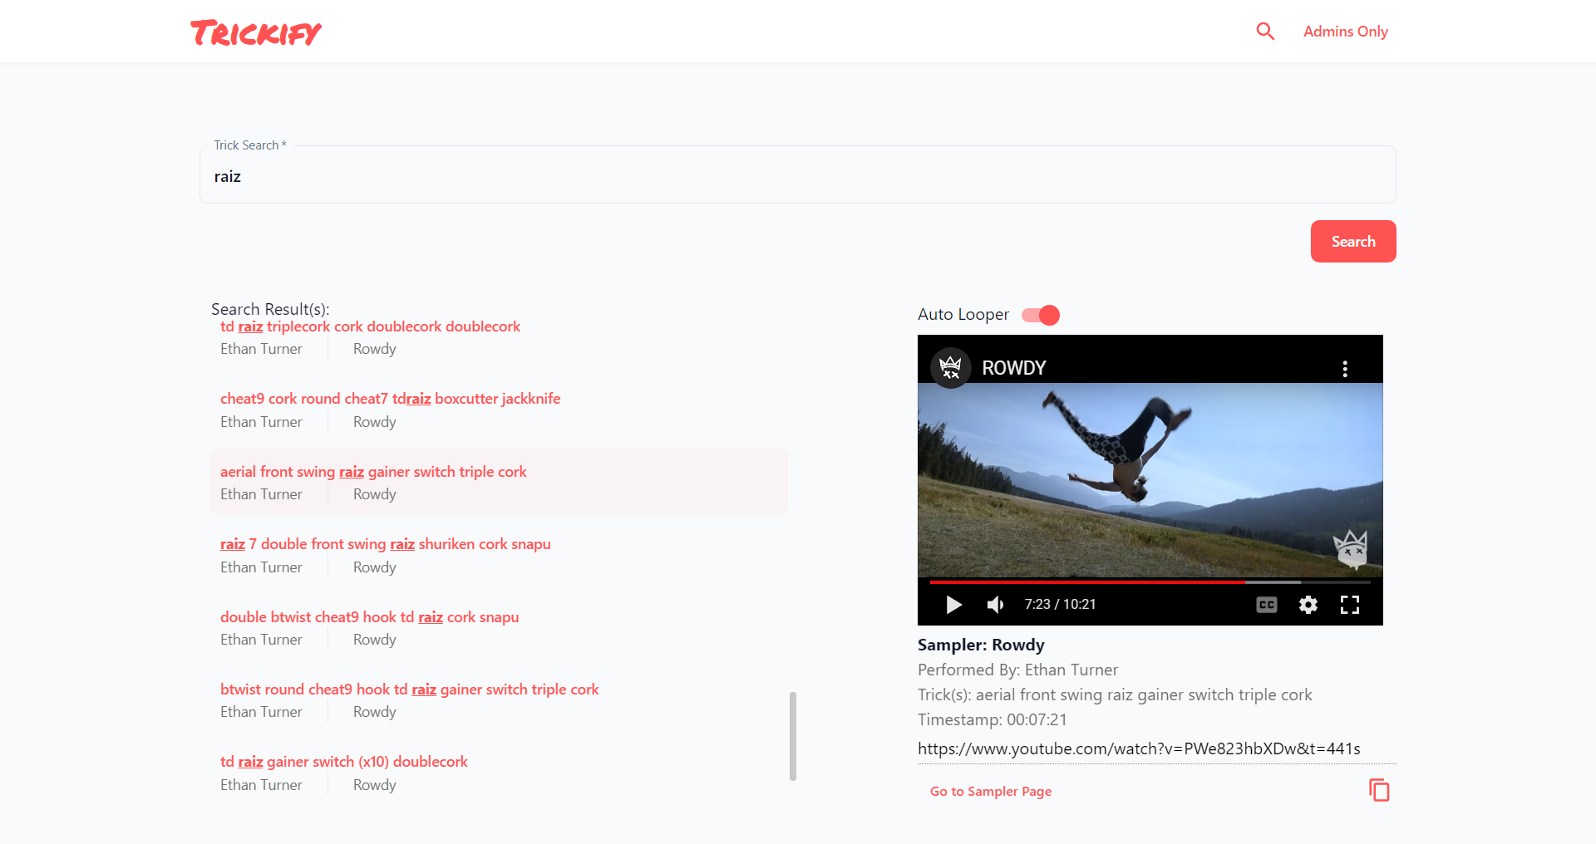Click the 'Trick(s): aerial front swing raiz' line
This screenshot has height=844, width=1596.
tap(1115, 694)
